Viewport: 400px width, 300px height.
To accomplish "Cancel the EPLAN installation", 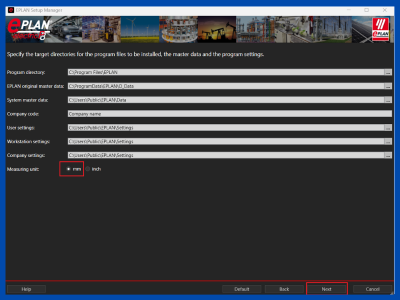I will (372, 289).
